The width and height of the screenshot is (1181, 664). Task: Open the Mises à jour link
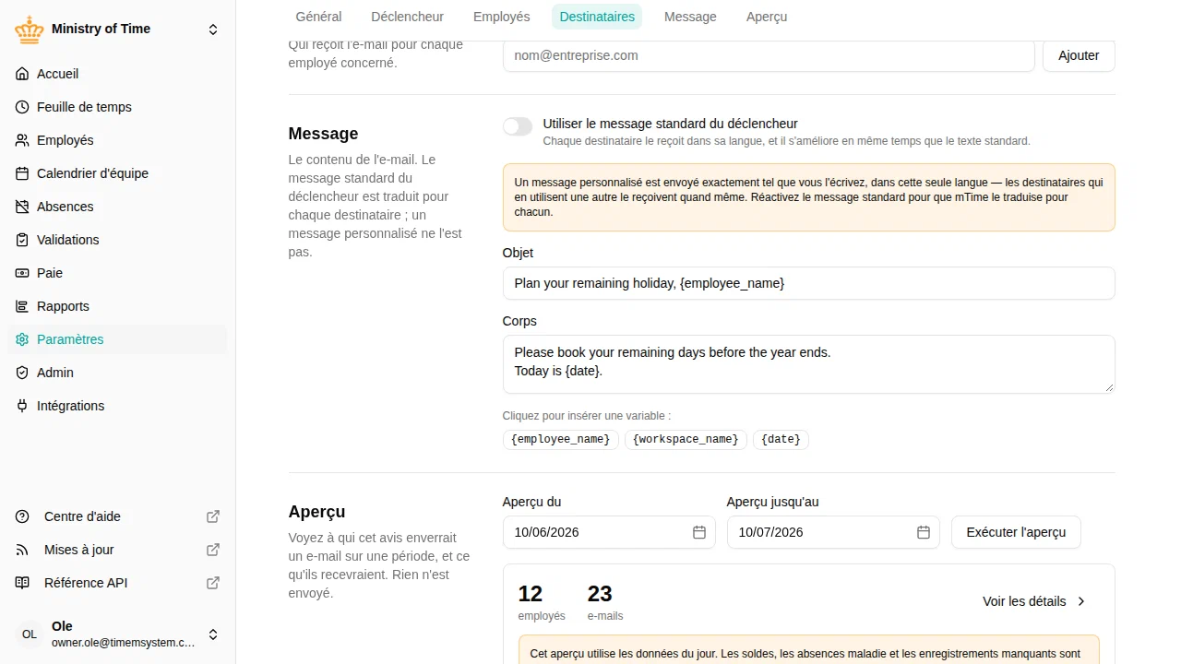118,550
